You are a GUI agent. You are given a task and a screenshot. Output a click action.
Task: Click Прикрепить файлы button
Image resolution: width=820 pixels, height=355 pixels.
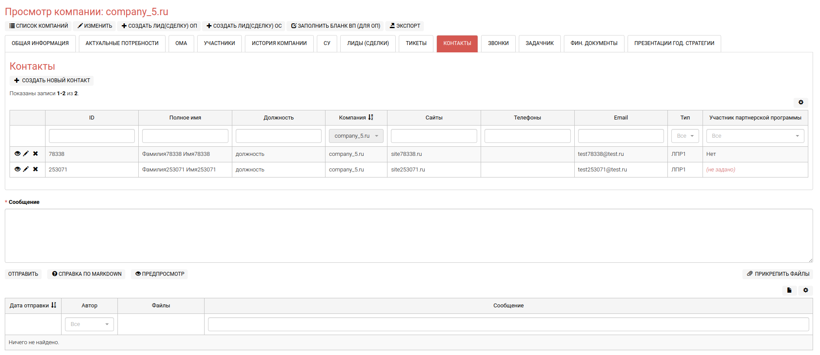pyautogui.click(x=778, y=274)
